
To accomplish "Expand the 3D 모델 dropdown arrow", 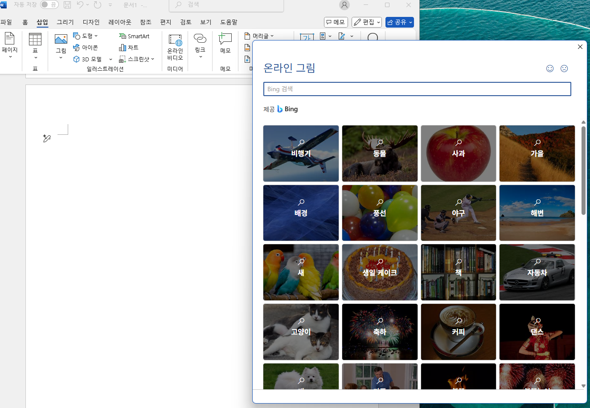I will click(x=111, y=59).
